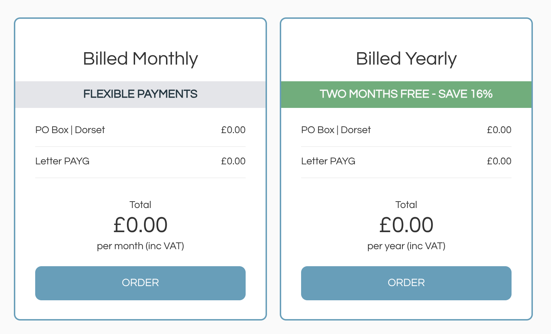Click Letter PAYG in the yearly plan
The width and height of the screenshot is (551, 334).
pyautogui.click(x=328, y=161)
